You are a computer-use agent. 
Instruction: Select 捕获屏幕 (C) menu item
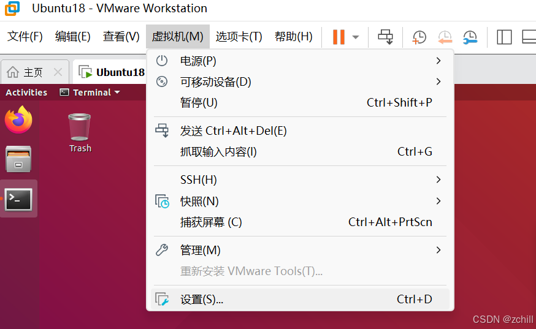tap(300, 222)
